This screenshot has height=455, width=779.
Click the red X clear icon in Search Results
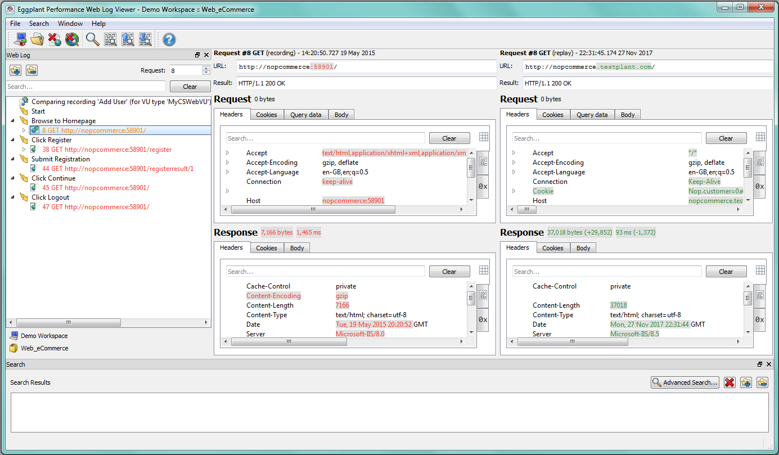[x=730, y=382]
